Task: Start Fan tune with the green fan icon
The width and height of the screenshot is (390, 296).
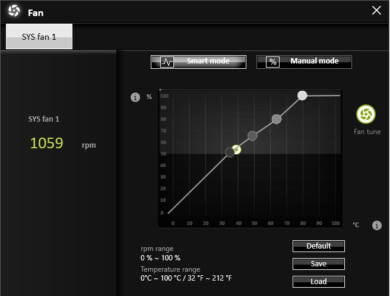Action: tap(366, 115)
